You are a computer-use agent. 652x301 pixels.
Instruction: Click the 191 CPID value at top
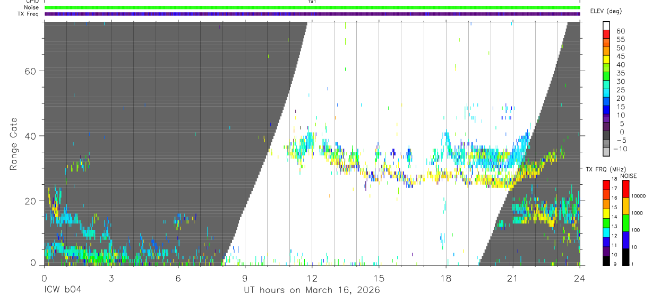312,2
